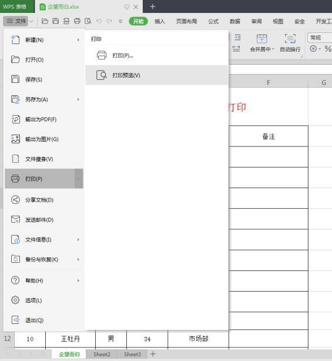Image resolution: width=332 pixels, height=361 pixels.
Task: Click the undo arrow icon
Action: tap(99, 21)
